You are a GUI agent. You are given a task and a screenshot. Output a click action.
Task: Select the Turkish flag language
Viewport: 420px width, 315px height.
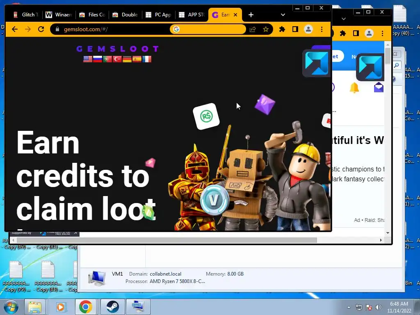click(x=117, y=59)
